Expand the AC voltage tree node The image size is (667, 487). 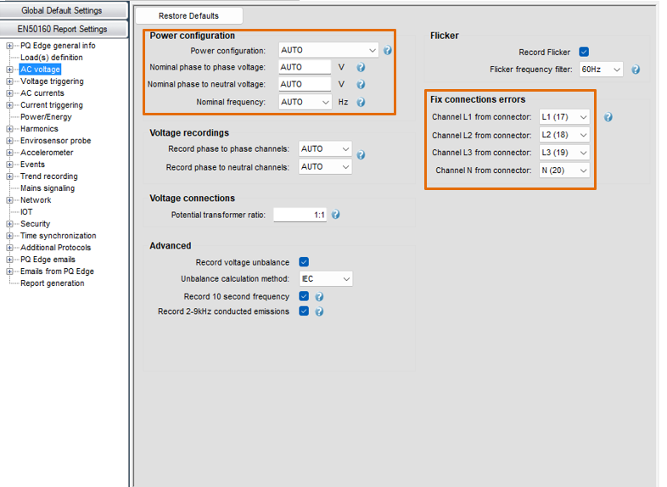(9, 70)
